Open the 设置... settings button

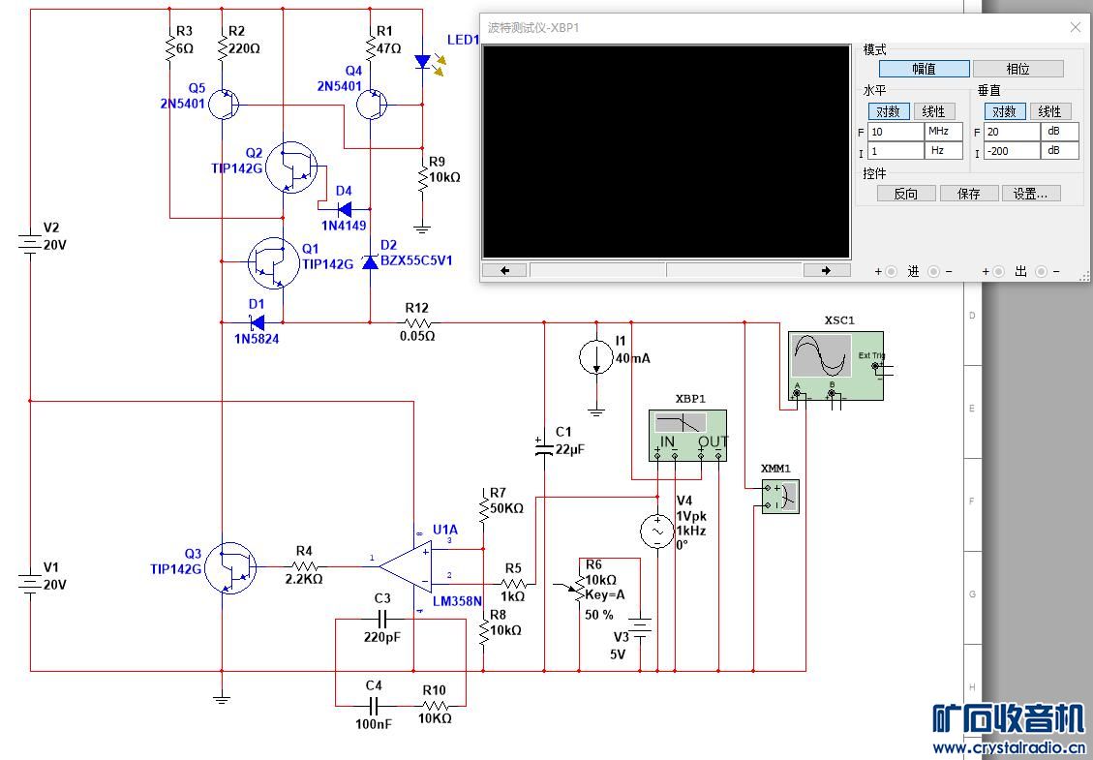[x=1031, y=193]
